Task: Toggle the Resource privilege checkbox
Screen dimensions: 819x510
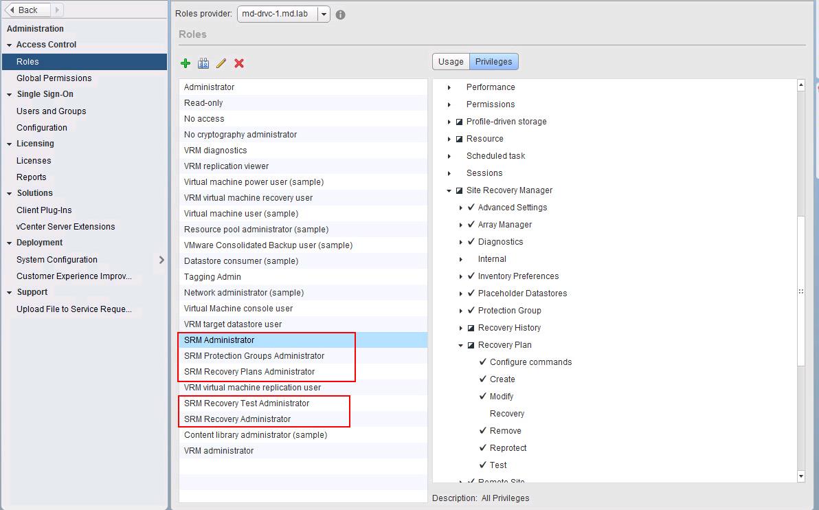Action: tap(459, 139)
